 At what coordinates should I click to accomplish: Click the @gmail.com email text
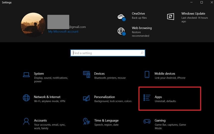(77, 27)
